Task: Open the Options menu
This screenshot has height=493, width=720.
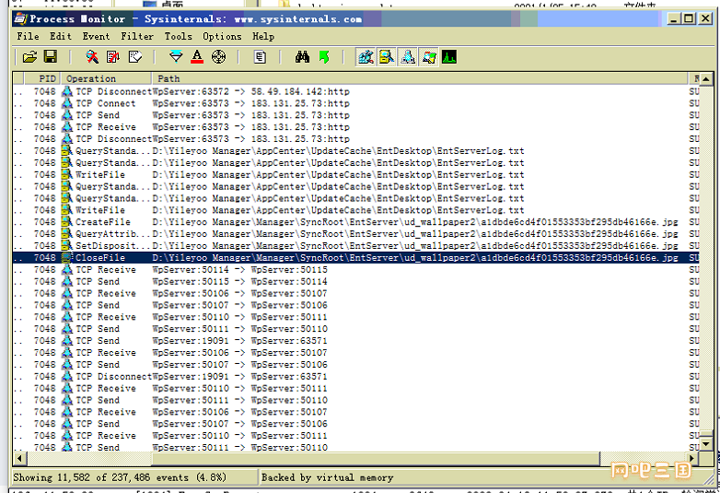Action: click(x=222, y=36)
